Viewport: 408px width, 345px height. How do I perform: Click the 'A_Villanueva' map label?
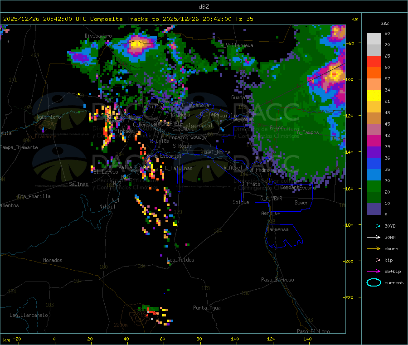click(x=237, y=45)
